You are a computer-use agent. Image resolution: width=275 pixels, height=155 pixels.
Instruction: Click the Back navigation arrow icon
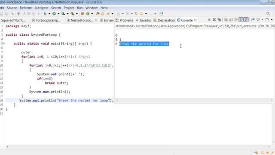tap(141, 14)
